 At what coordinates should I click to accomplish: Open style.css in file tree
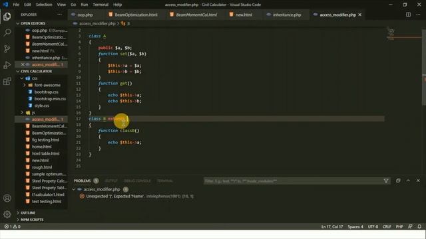point(41,106)
